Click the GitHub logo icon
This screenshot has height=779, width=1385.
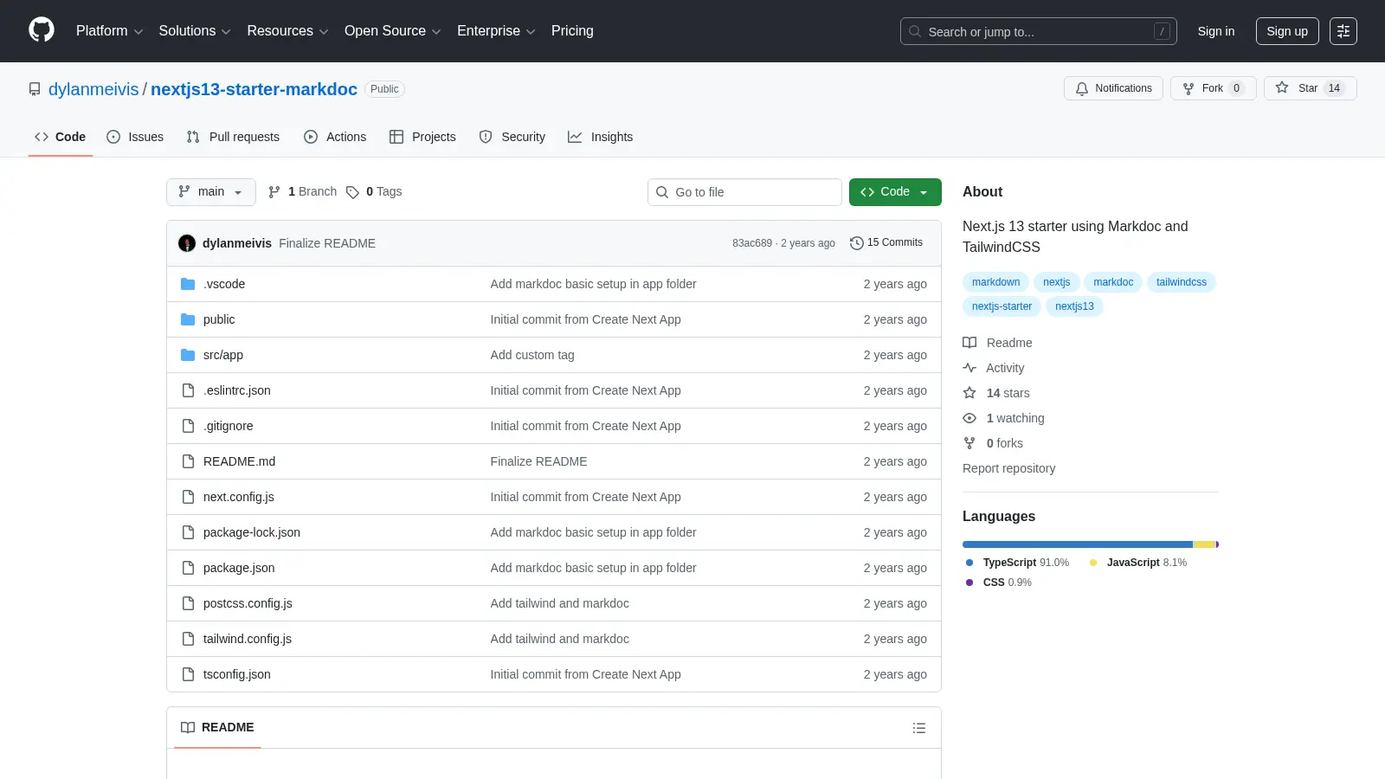click(42, 30)
